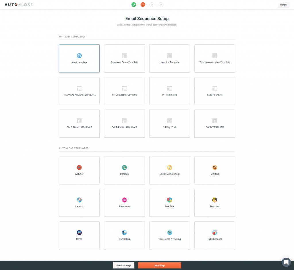Jump to step 3 indicator
The height and width of the screenshot is (270, 294).
coord(152,5)
